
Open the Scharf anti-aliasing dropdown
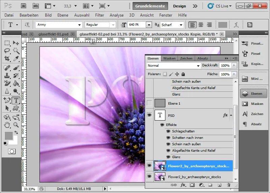[181, 25]
